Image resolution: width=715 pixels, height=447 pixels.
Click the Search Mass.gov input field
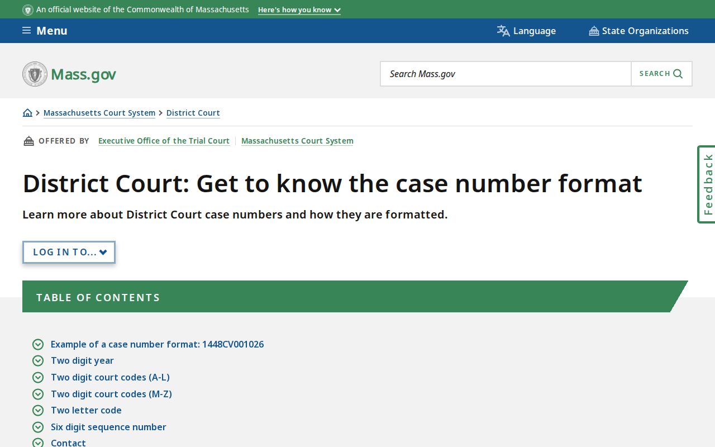pyautogui.click(x=506, y=74)
